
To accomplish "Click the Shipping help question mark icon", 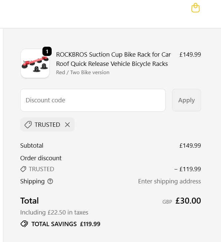I will click(x=50, y=181).
